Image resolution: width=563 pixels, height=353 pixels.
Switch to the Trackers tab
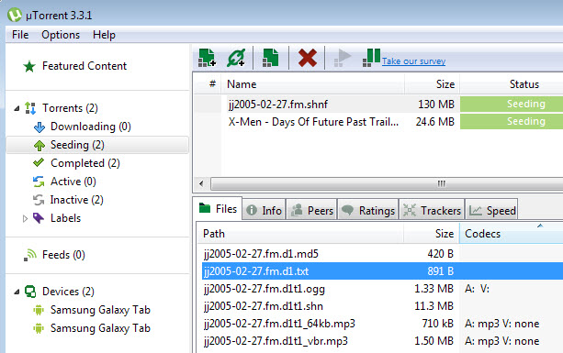pos(432,210)
